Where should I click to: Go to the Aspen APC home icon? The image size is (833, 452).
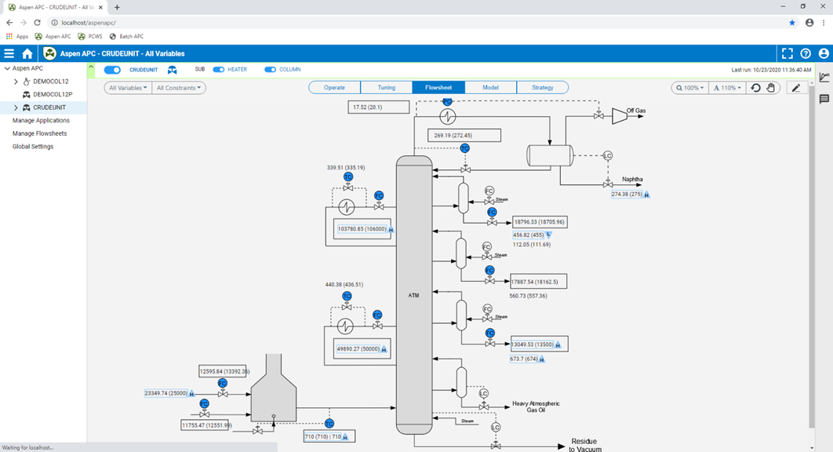pyautogui.click(x=27, y=53)
